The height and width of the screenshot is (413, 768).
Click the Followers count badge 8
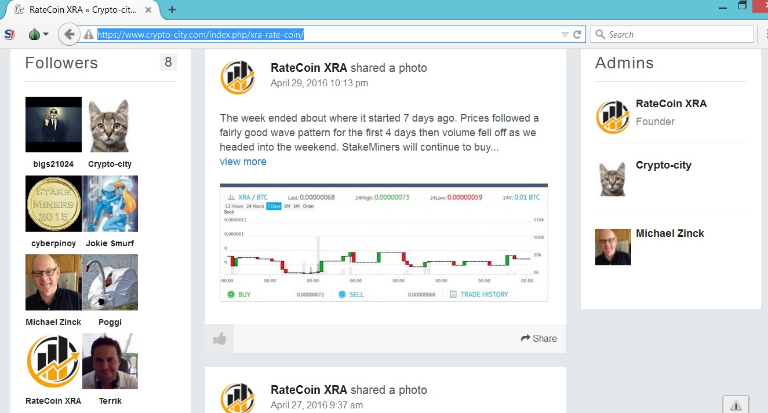pyautogui.click(x=168, y=62)
